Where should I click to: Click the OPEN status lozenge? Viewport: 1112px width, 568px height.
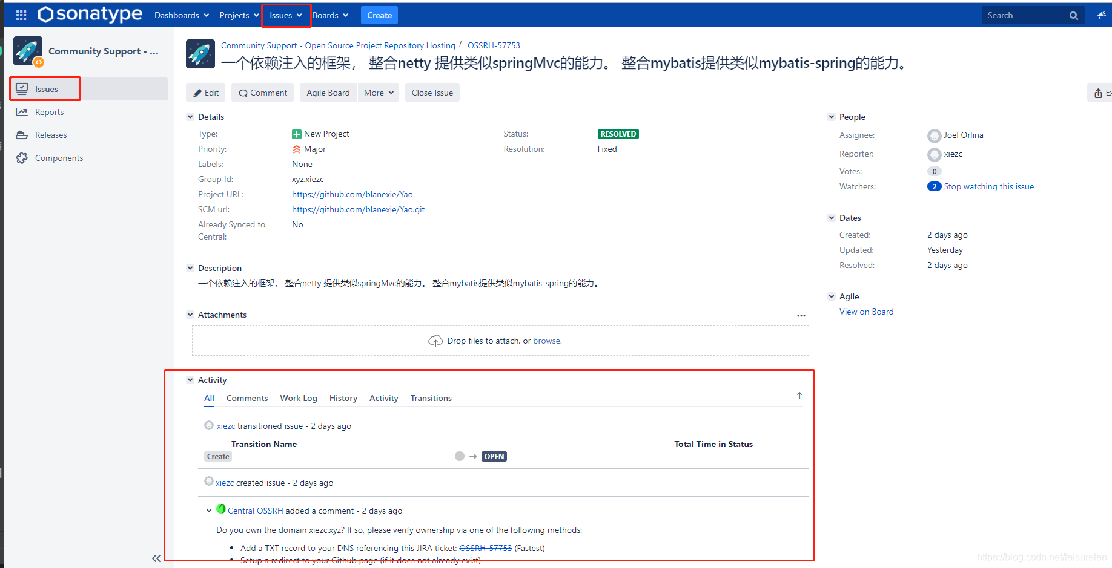tap(494, 457)
